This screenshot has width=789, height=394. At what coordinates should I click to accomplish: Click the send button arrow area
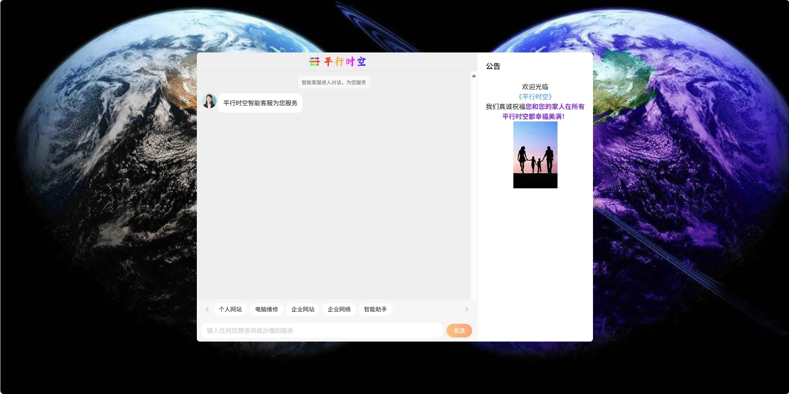[x=458, y=330]
